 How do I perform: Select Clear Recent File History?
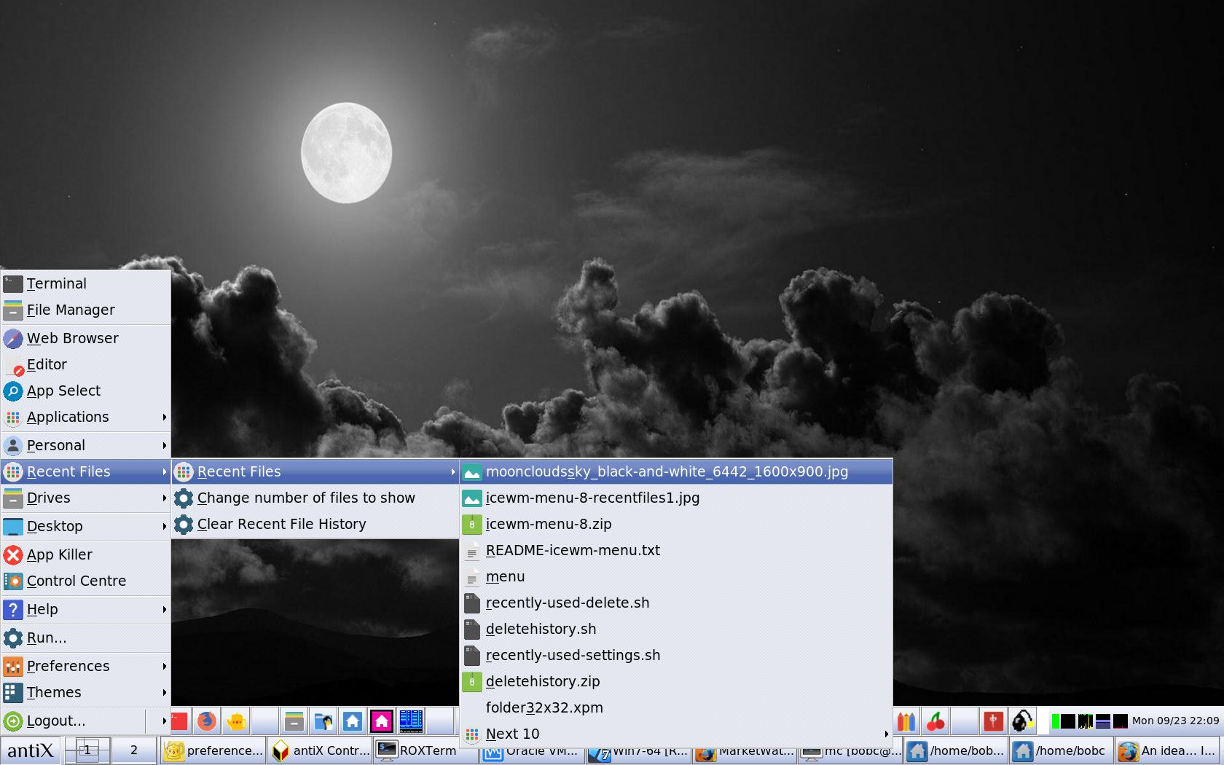(x=281, y=524)
